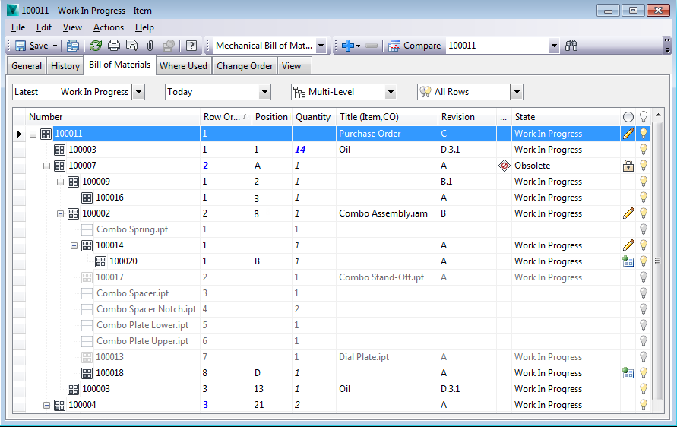Click the Save icon in toolbar

click(21, 46)
